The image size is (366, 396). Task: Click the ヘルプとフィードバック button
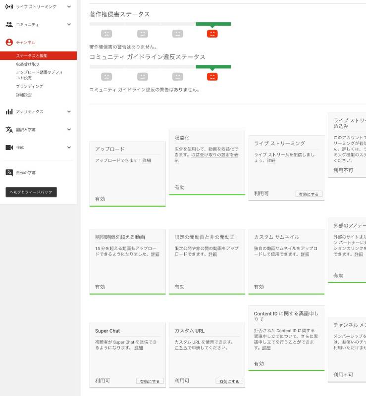(31, 192)
